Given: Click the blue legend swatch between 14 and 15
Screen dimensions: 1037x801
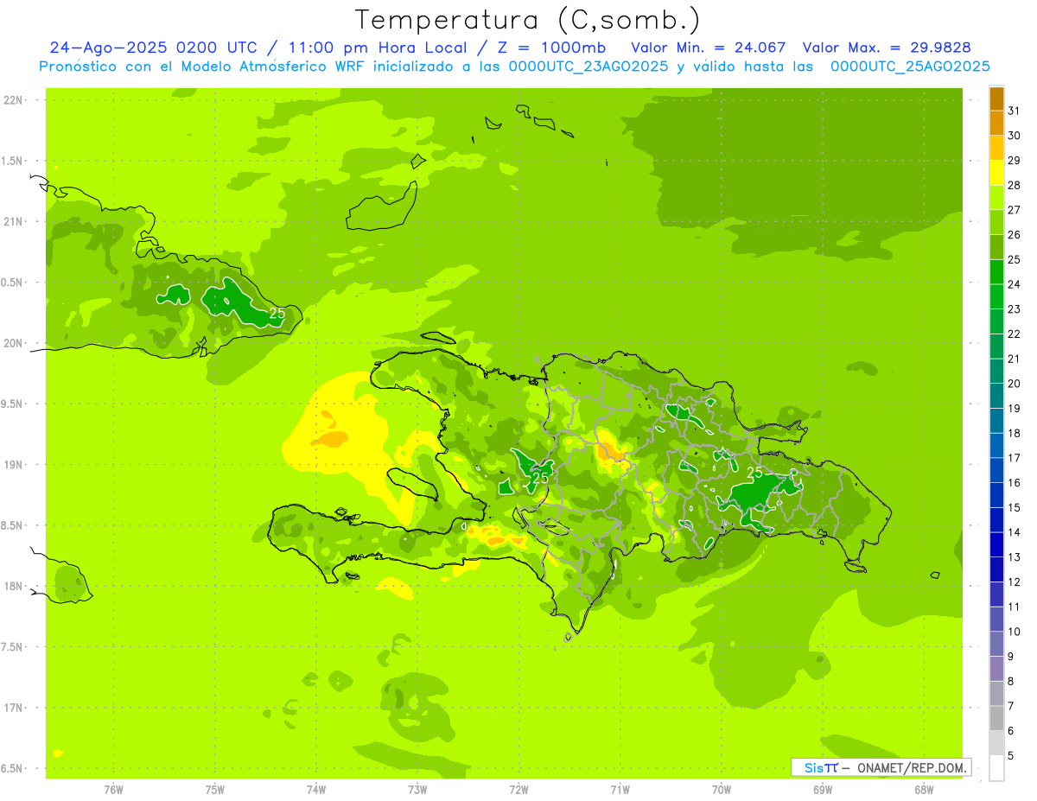Looking at the screenshot, I should [996, 520].
